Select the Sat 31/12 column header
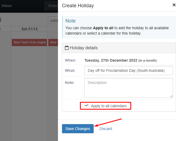Screen dimensions: 176x141 [x=30, y=29]
